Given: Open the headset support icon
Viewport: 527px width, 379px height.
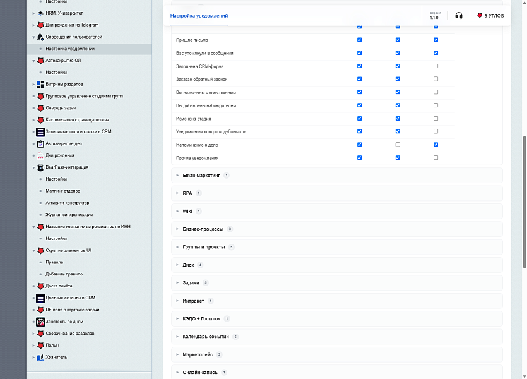Looking at the screenshot, I should click(x=458, y=15).
